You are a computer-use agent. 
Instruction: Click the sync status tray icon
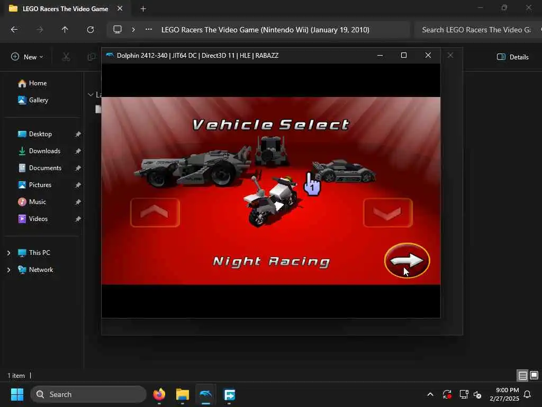click(x=447, y=394)
